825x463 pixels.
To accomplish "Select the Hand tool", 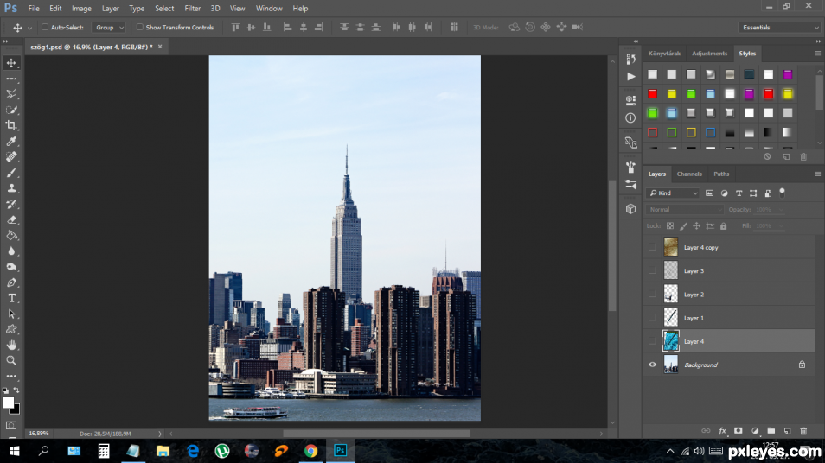I will pos(11,346).
